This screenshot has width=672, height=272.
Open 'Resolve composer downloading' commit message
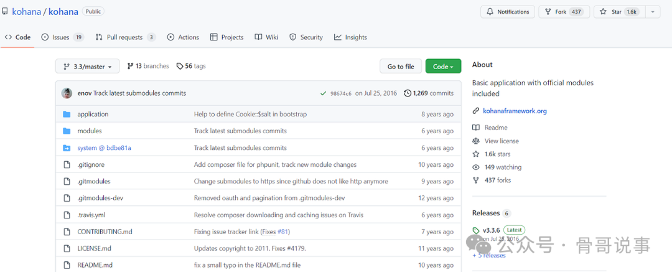[x=279, y=215]
